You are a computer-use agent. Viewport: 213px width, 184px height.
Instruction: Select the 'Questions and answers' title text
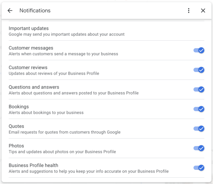pos(34,87)
